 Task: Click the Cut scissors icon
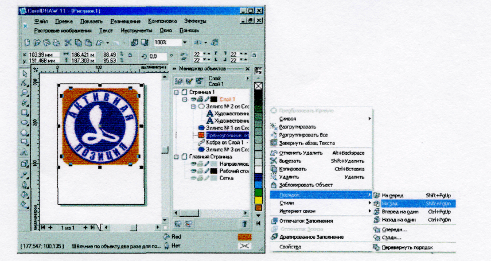click(68, 42)
